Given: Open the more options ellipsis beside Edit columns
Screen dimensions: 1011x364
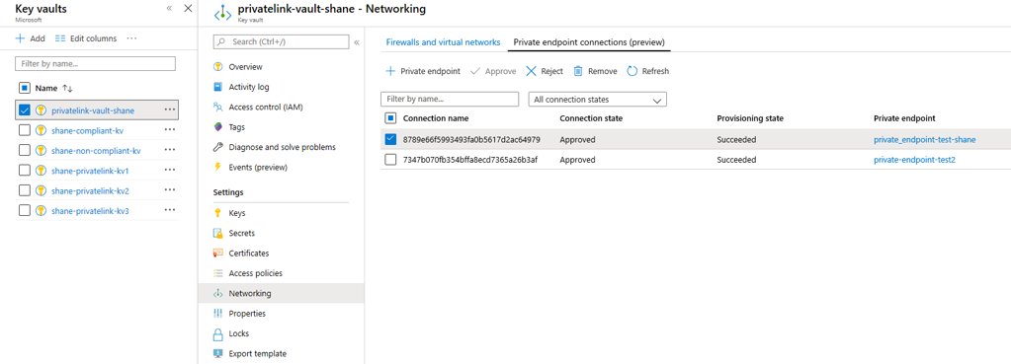Looking at the screenshot, I should (131, 38).
